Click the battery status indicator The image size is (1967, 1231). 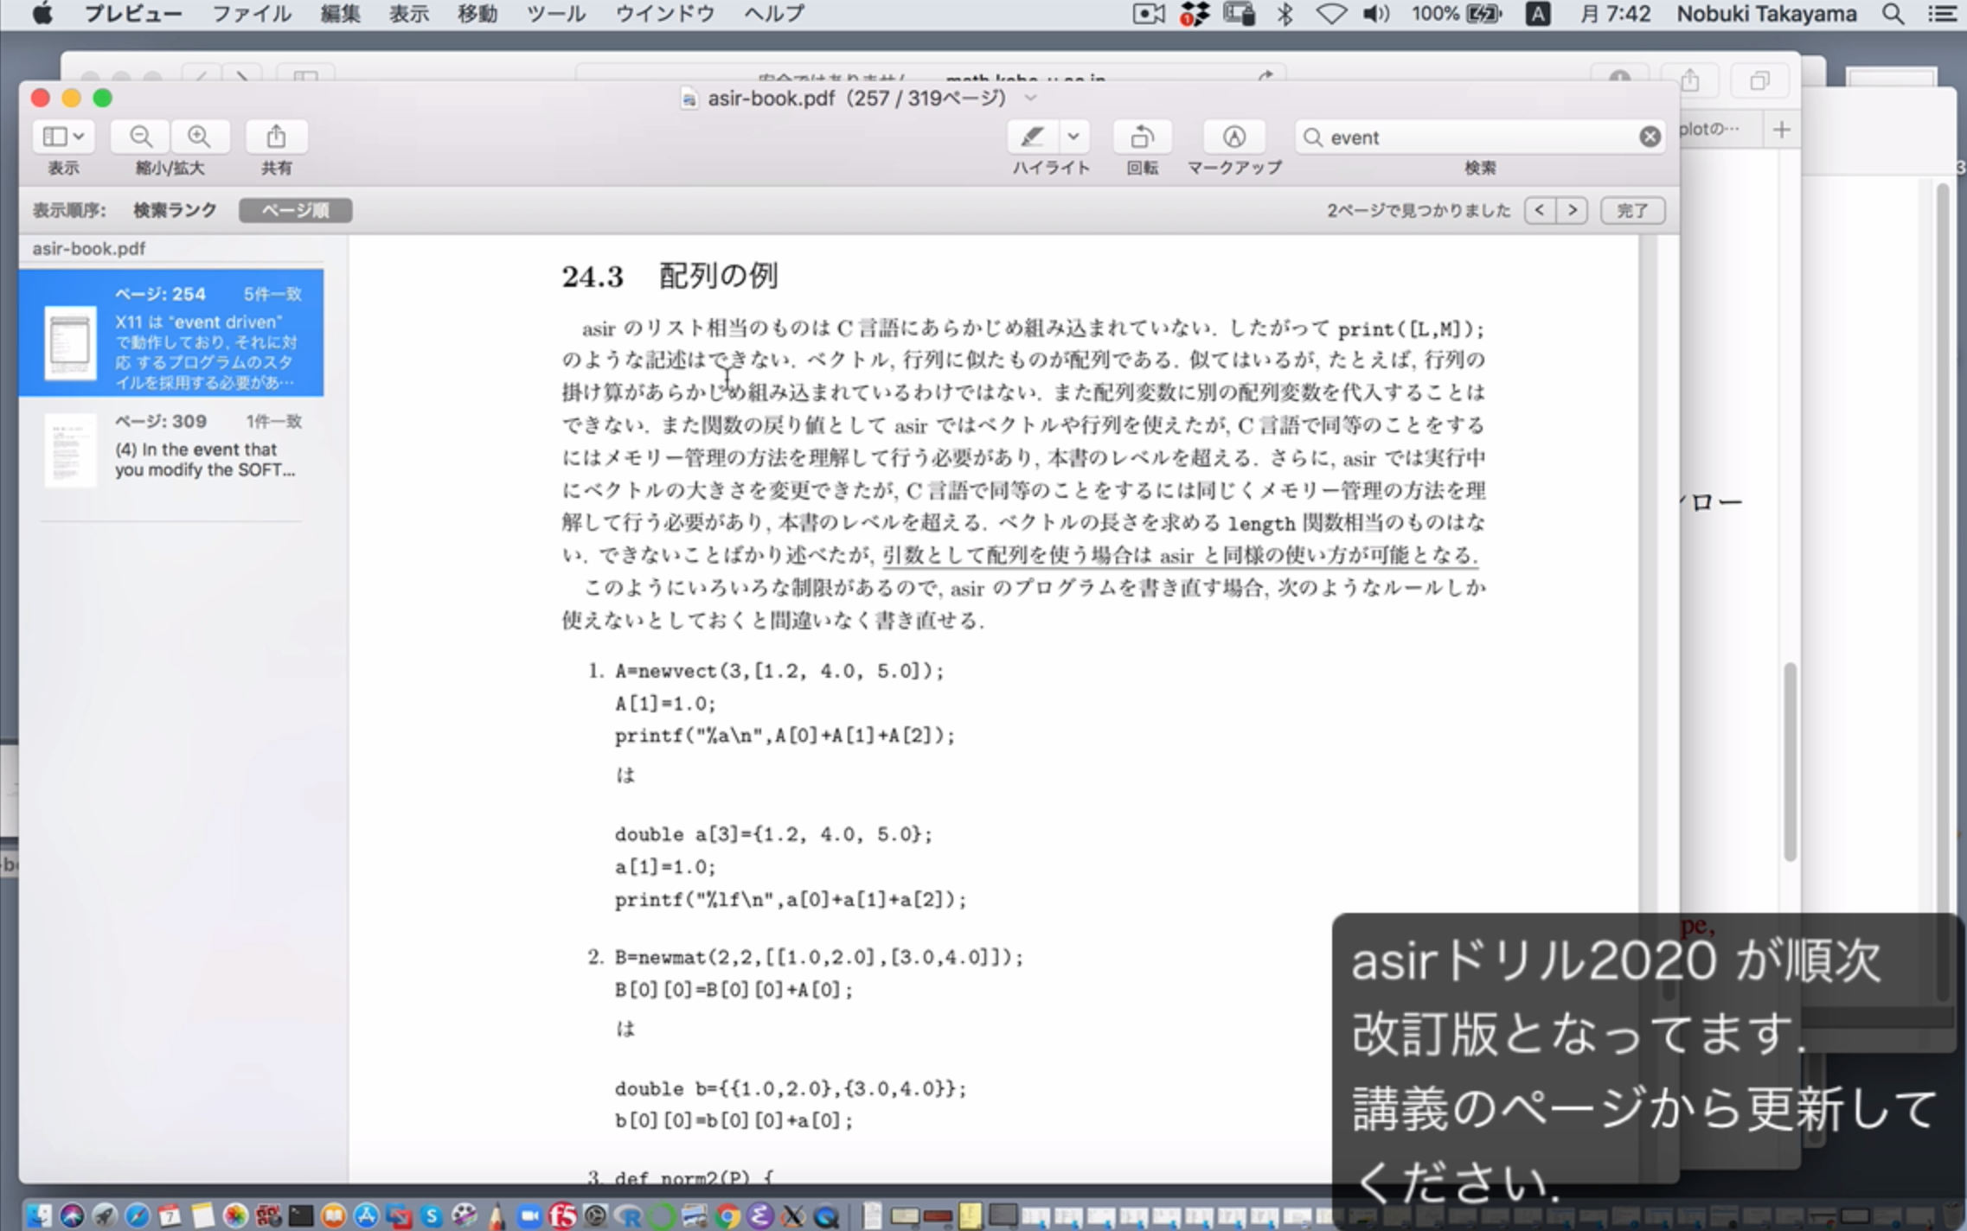(x=1458, y=14)
